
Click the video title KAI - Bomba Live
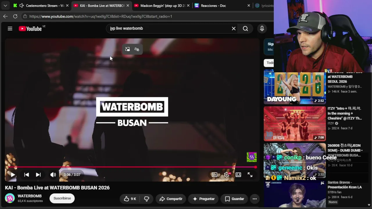(x=57, y=188)
